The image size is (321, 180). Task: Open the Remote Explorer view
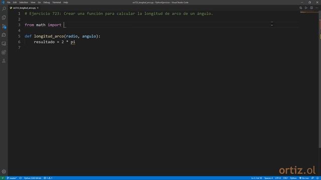[x=4, y=43]
